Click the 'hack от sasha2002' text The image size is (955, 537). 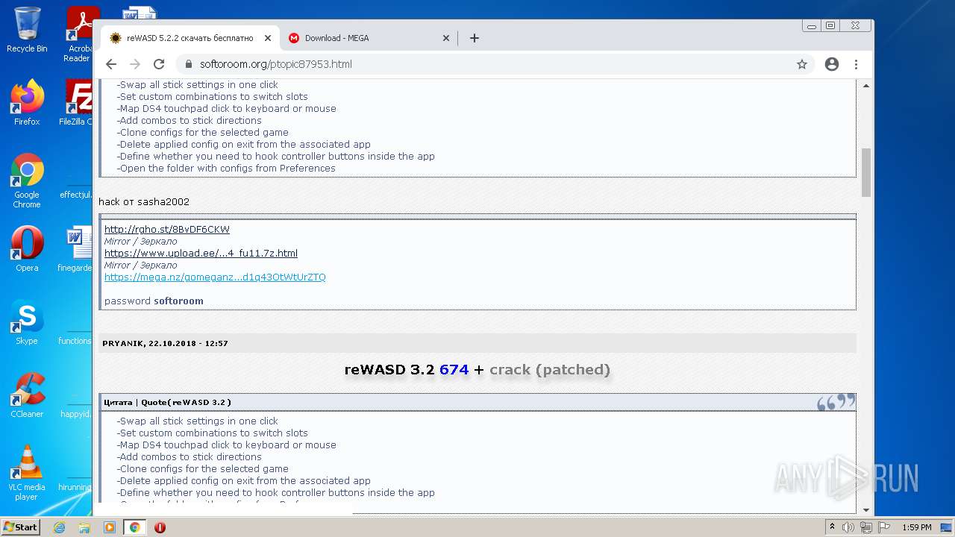(144, 201)
